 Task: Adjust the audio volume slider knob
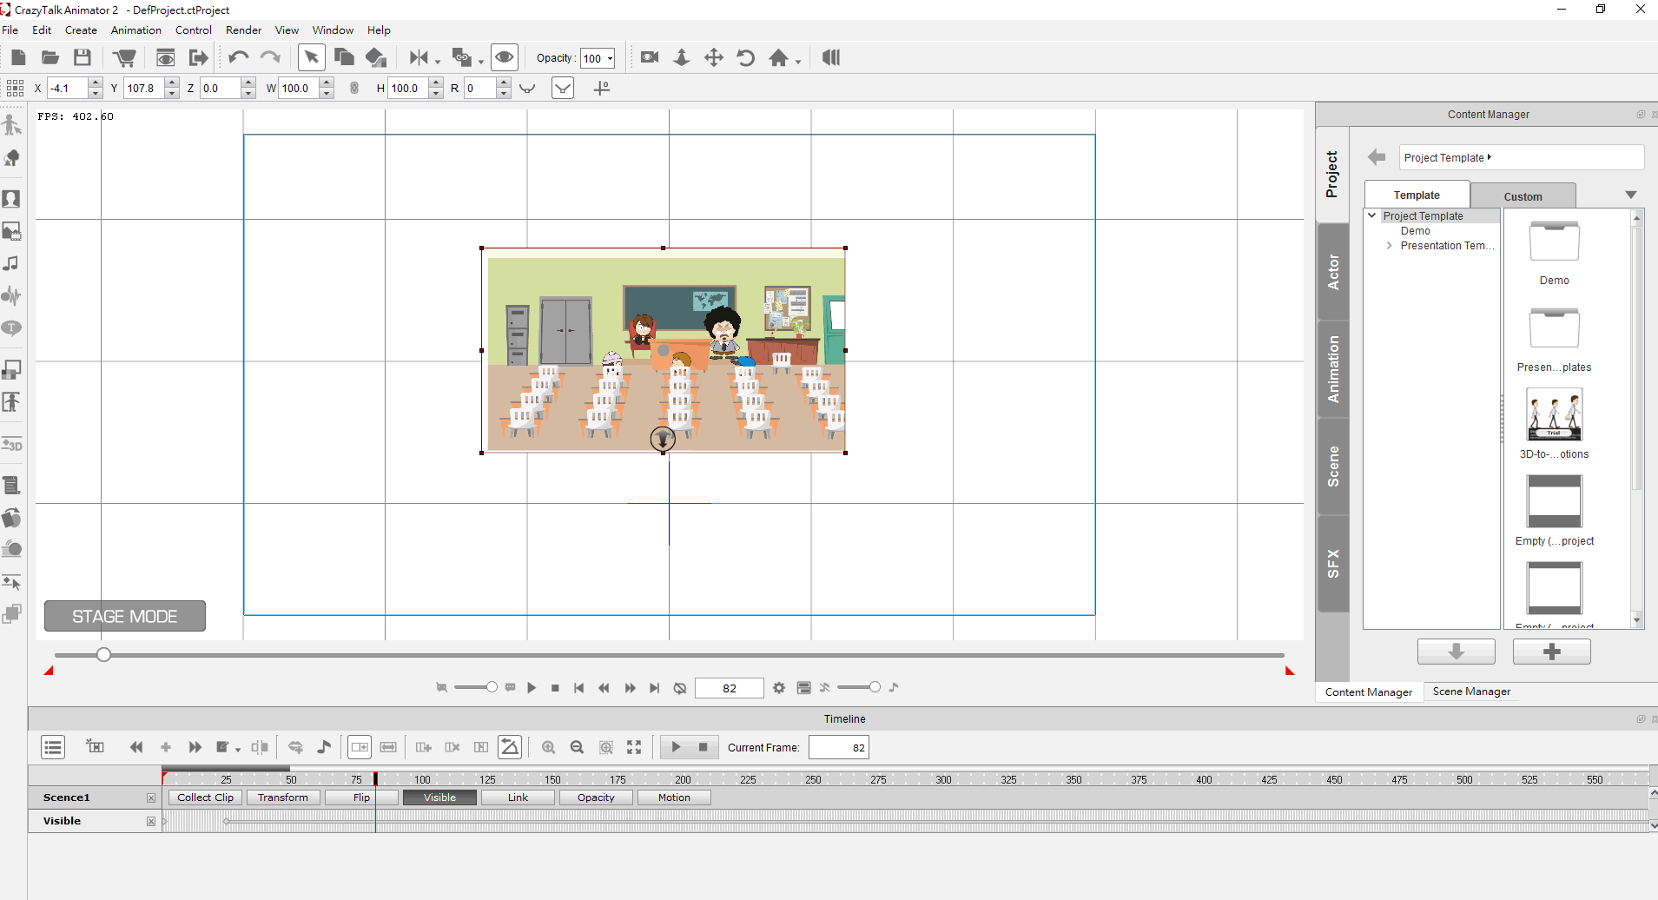point(875,687)
